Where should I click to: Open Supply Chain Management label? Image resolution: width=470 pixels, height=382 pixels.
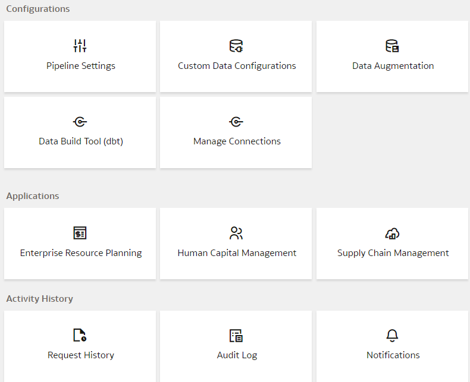point(393,253)
